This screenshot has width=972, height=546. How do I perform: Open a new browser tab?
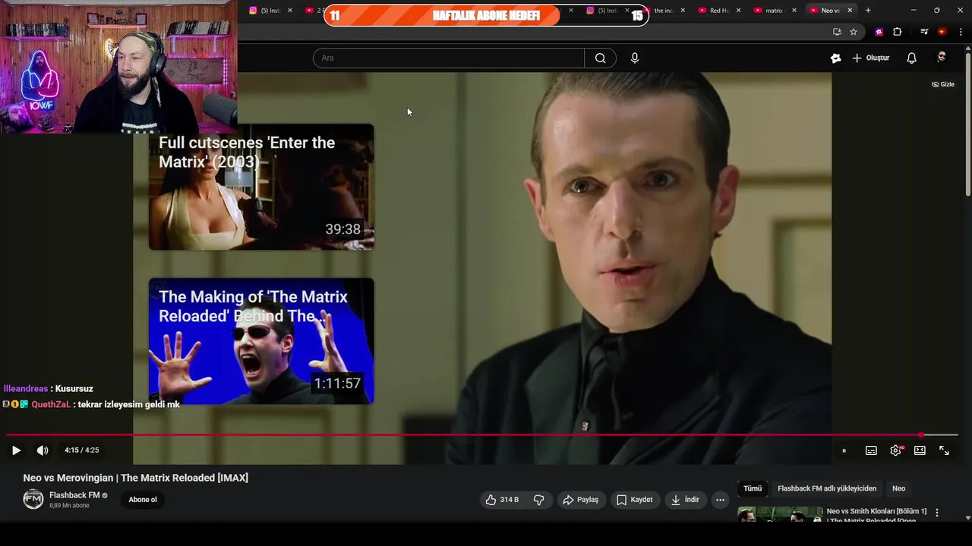tap(868, 11)
